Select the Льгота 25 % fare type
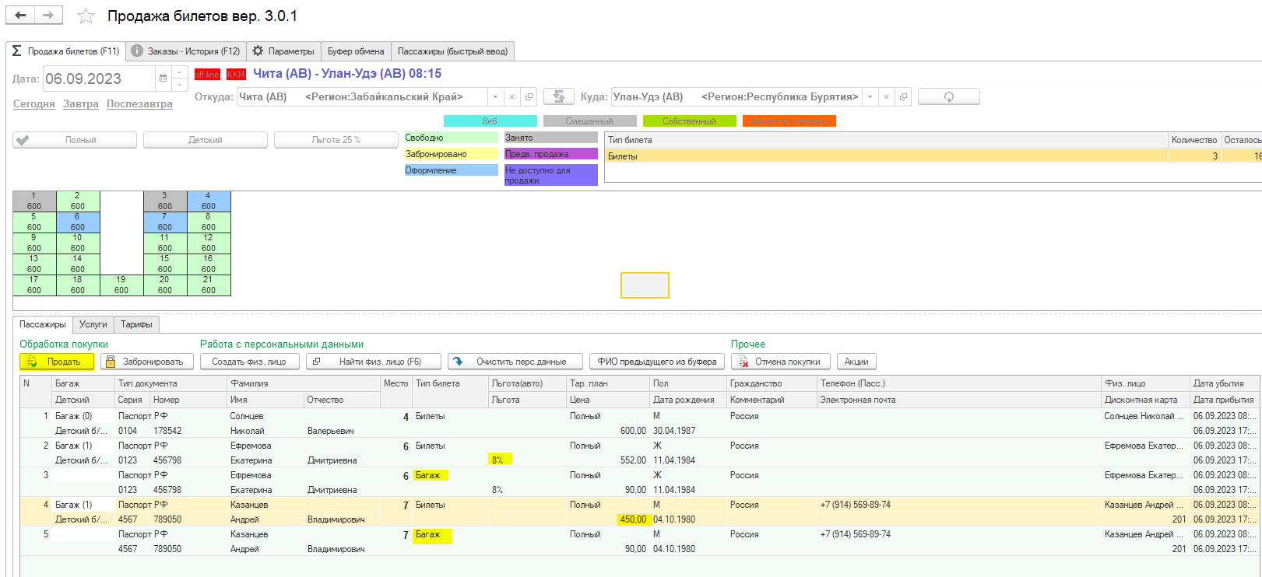This screenshot has width=1262, height=577. 336,140
